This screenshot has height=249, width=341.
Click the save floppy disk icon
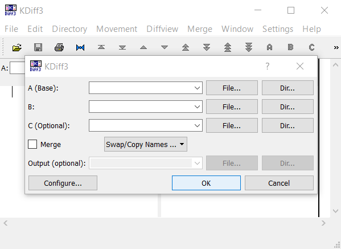tap(38, 47)
